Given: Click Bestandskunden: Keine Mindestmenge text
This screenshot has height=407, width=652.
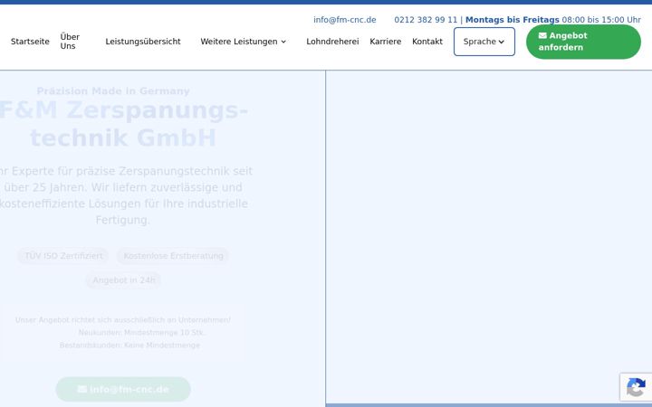Looking at the screenshot, I should coord(129,345).
